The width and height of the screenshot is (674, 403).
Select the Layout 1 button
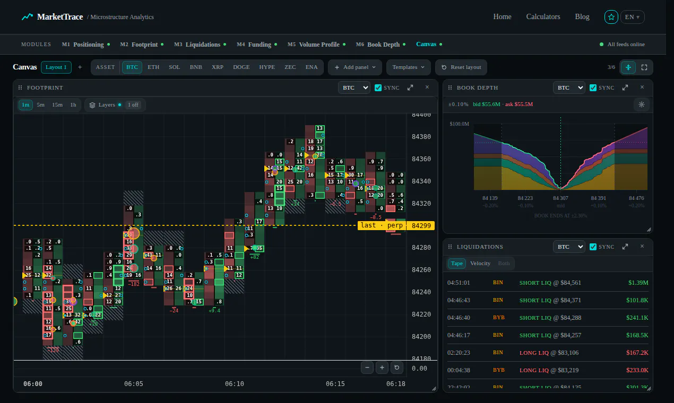click(56, 67)
